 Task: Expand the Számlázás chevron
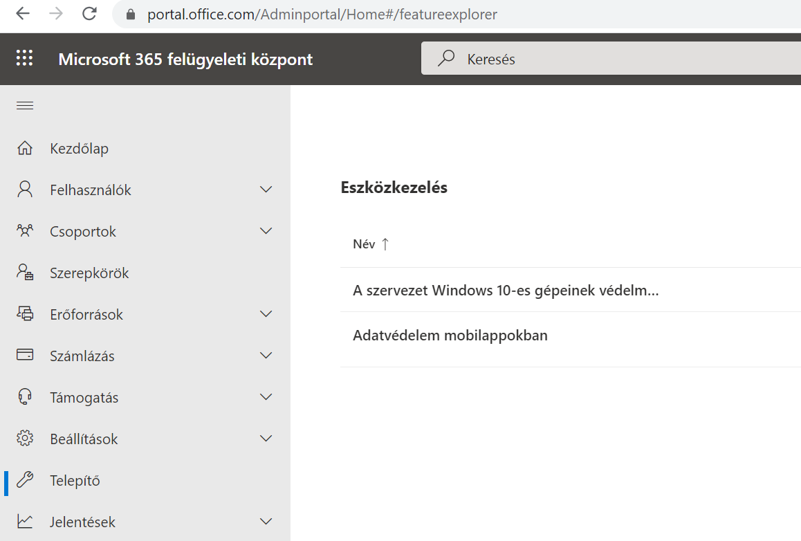coord(266,355)
